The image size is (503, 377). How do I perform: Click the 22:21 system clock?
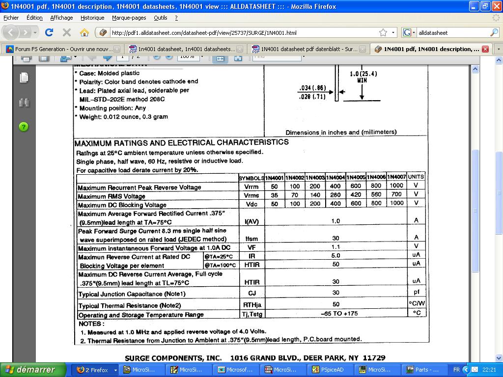tap(489, 370)
